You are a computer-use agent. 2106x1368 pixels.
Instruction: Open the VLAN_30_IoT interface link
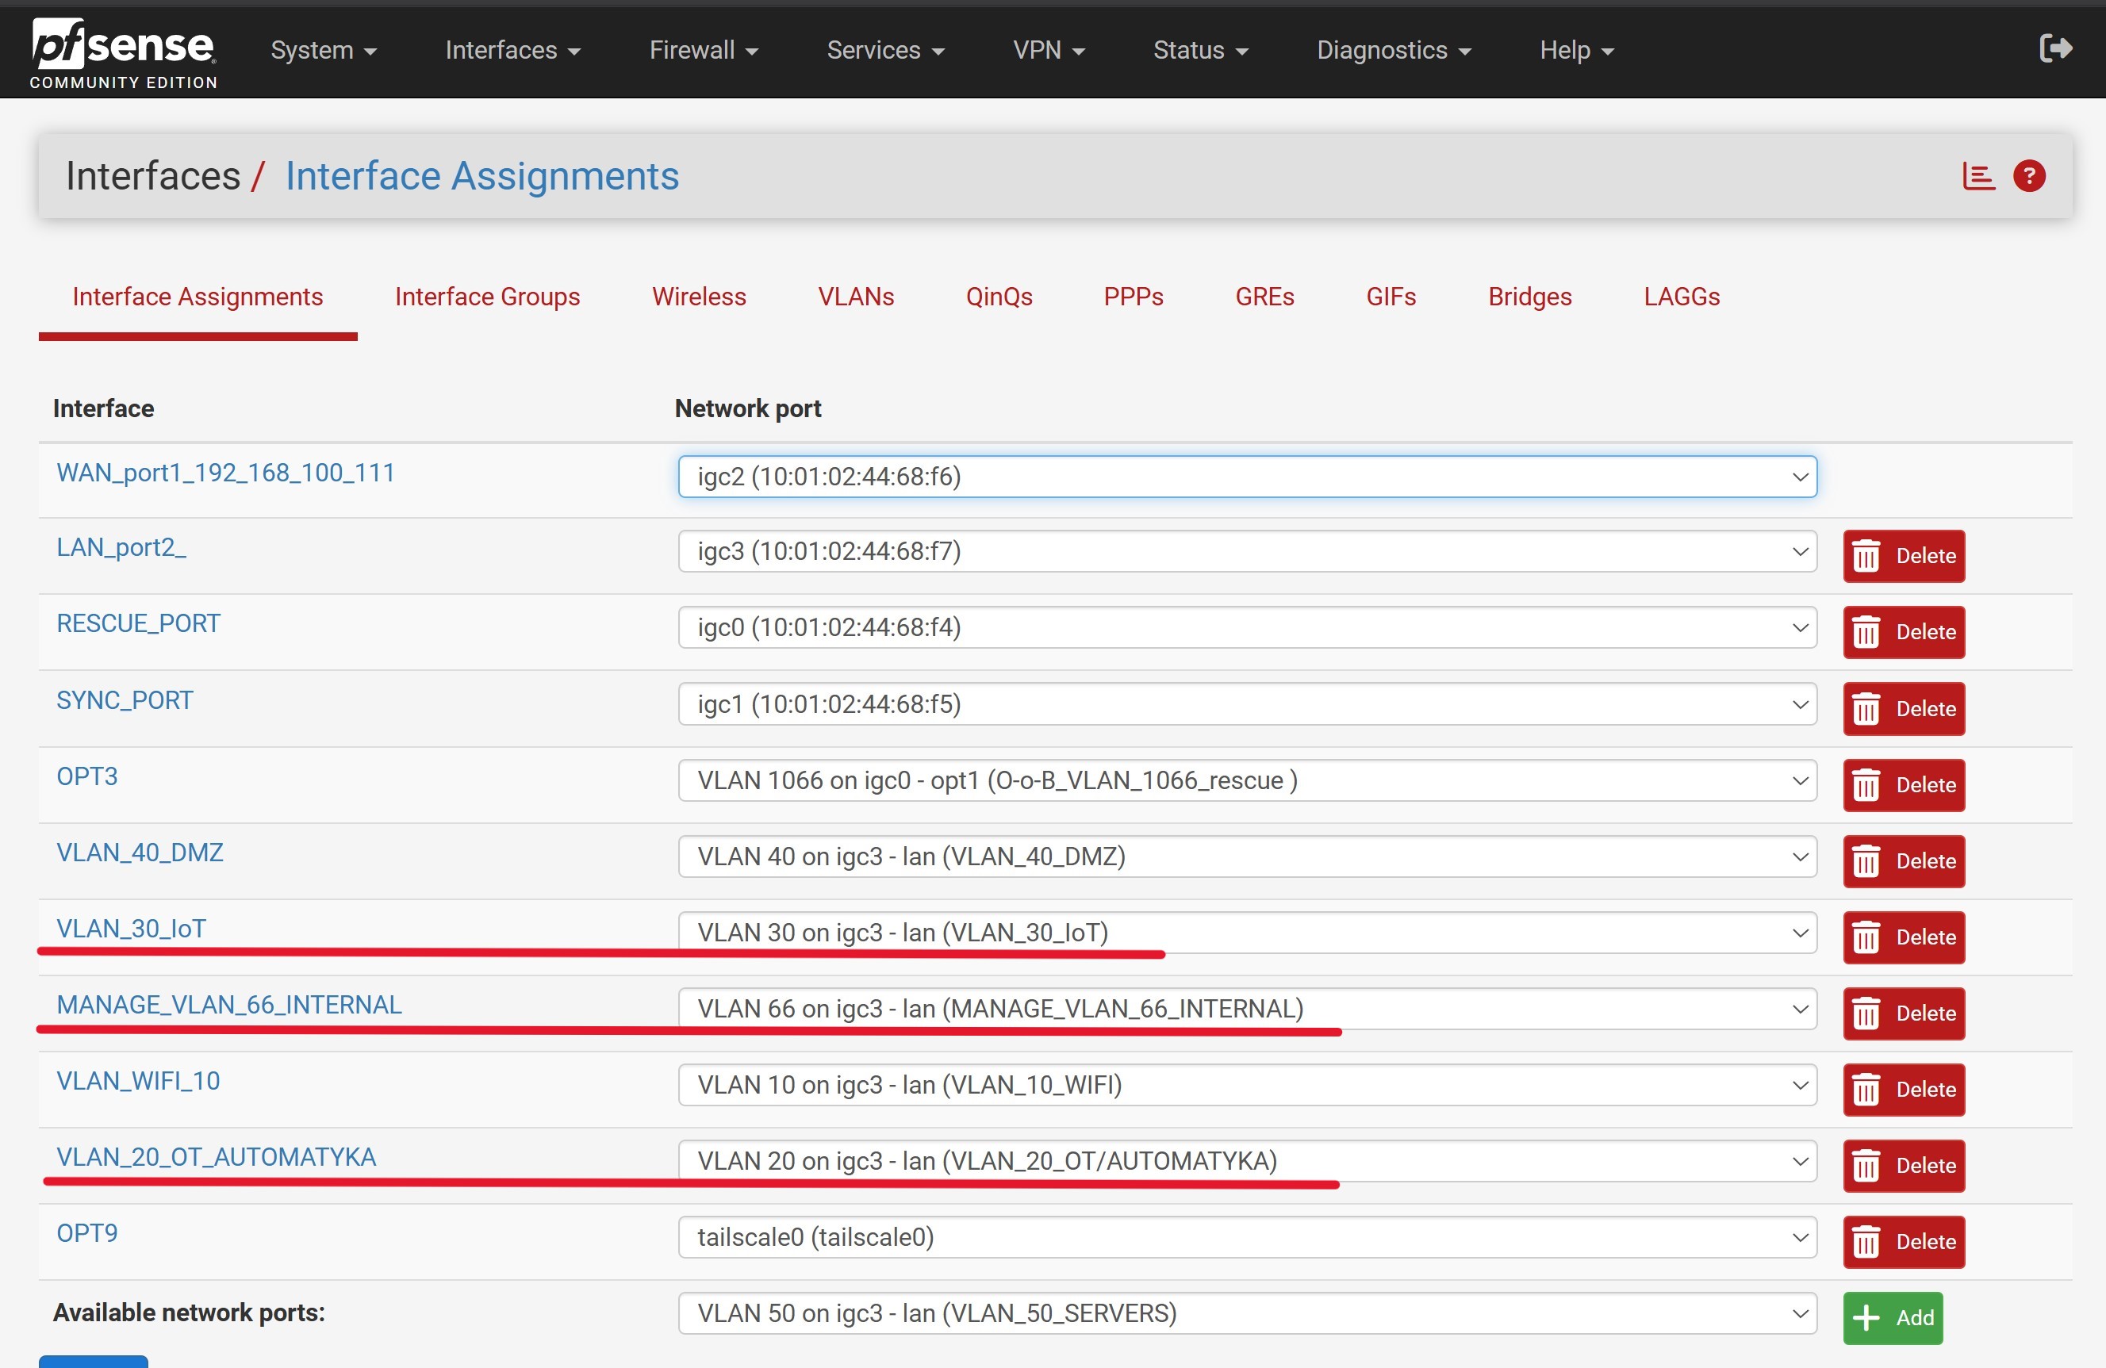(x=131, y=928)
